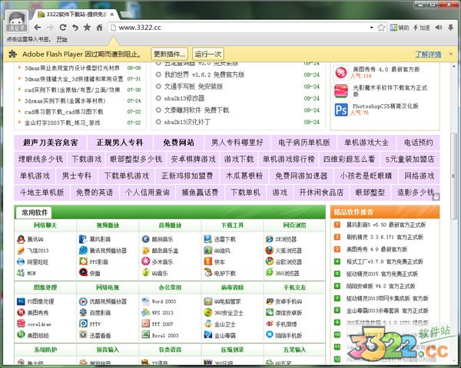Click the 运行一次 button
This screenshot has width=461, height=368.
click(x=208, y=54)
